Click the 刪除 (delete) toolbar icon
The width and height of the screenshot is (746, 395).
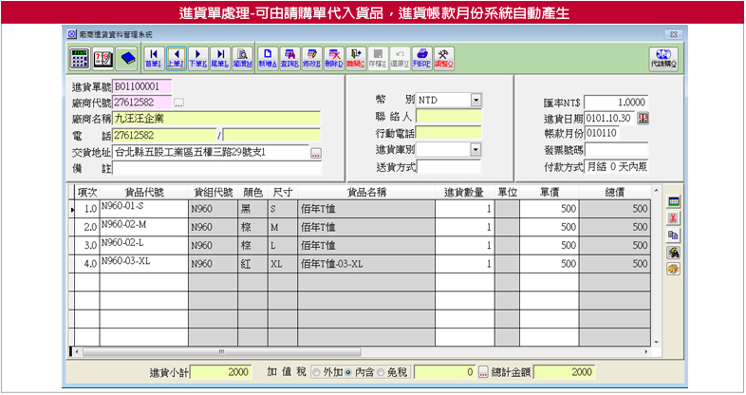coord(333,58)
